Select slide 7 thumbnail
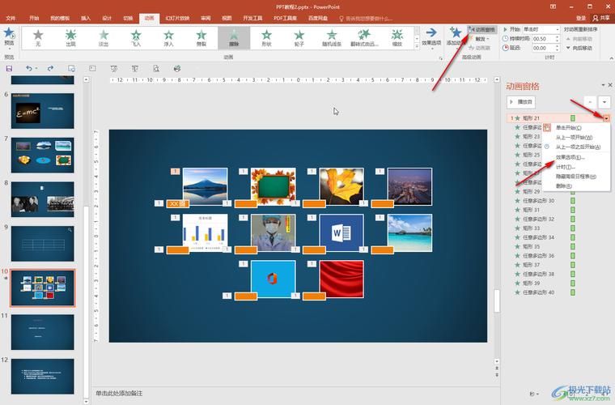The height and width of the screenshot is (405, 615). point(42,155)
